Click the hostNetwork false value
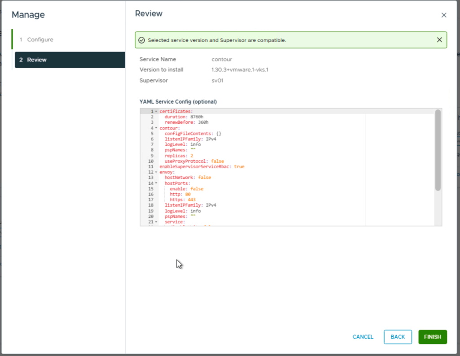 tap(204, 178)
